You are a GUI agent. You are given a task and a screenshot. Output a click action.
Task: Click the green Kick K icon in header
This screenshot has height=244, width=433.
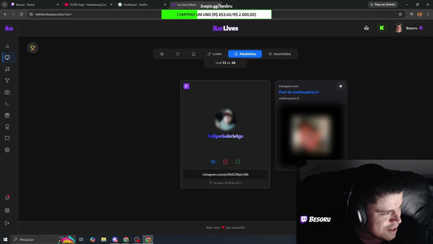click(x=382, y=28)
